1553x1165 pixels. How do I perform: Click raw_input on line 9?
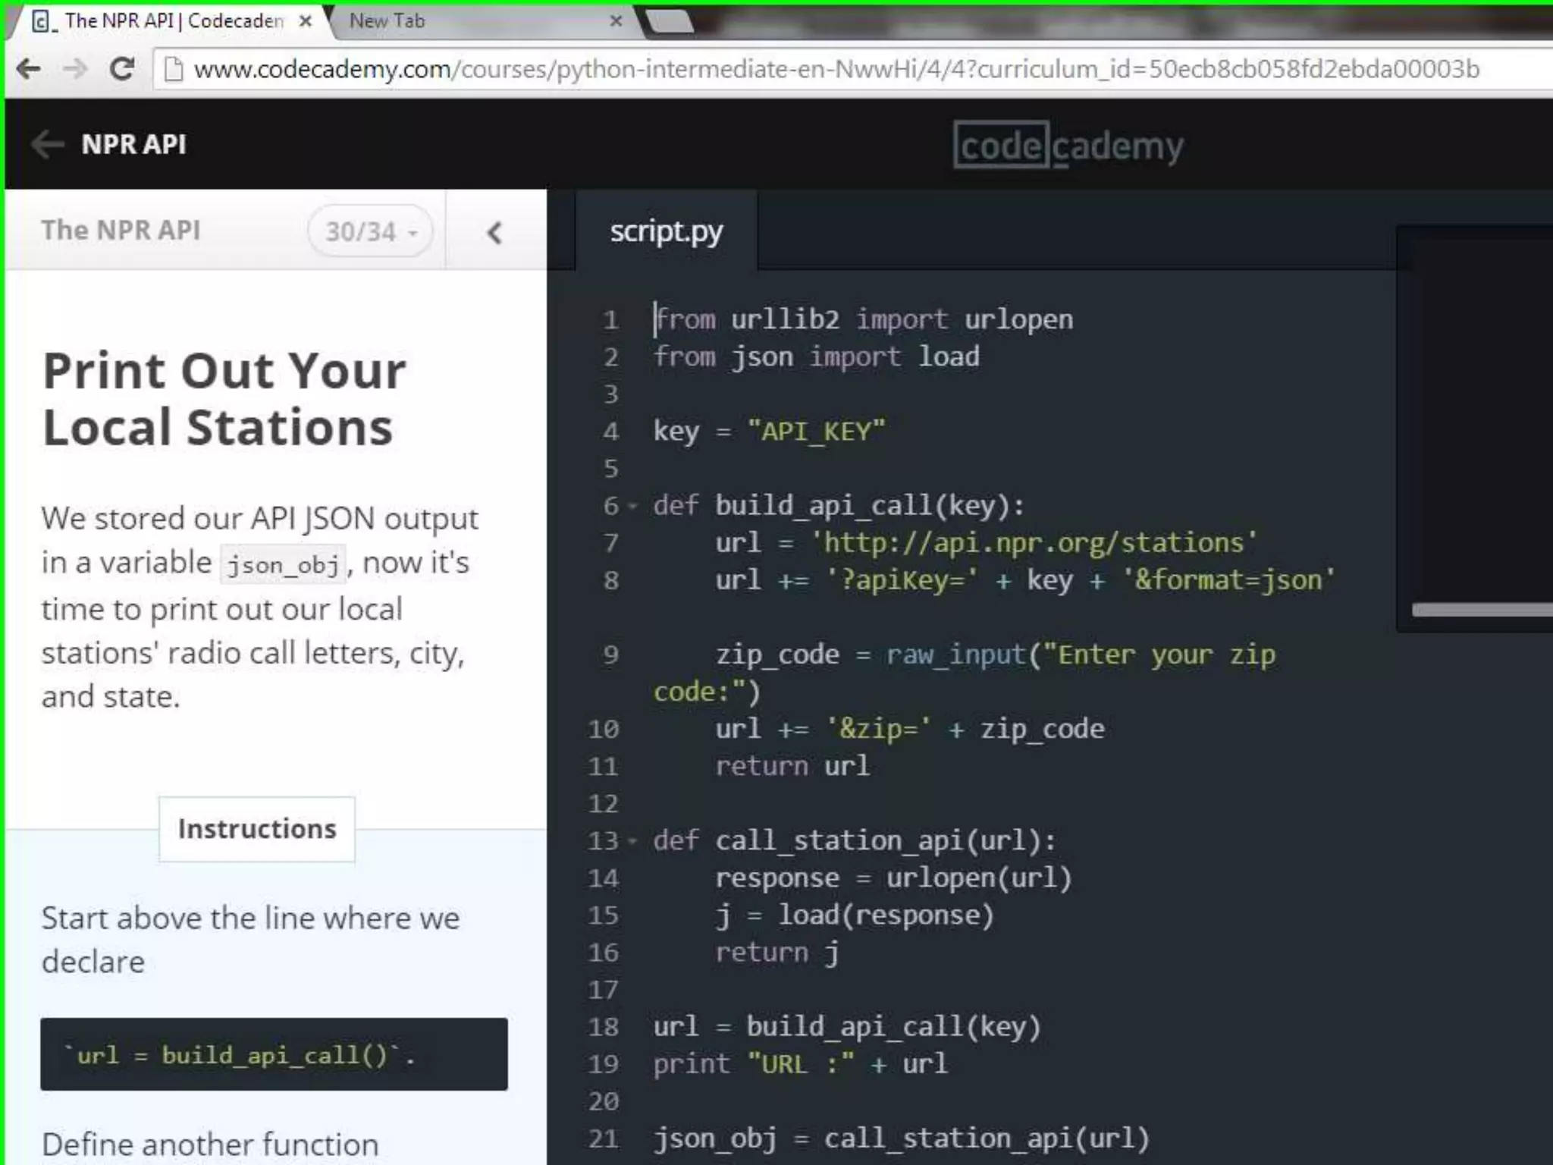[955, 655]
